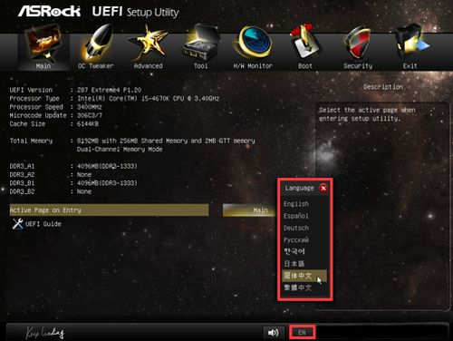The image size is (453, 341).
Task: Close the Language popup
Action: pyautogui.click(x=323, y=188)
